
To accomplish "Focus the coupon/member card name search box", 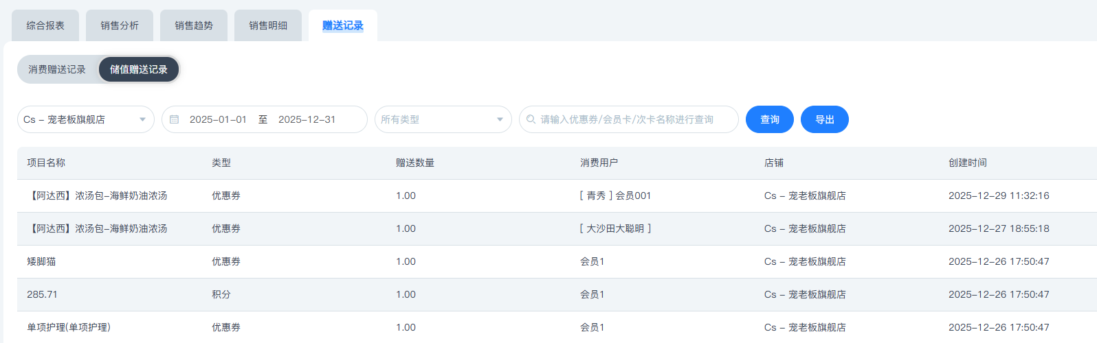I will (632, 119).
